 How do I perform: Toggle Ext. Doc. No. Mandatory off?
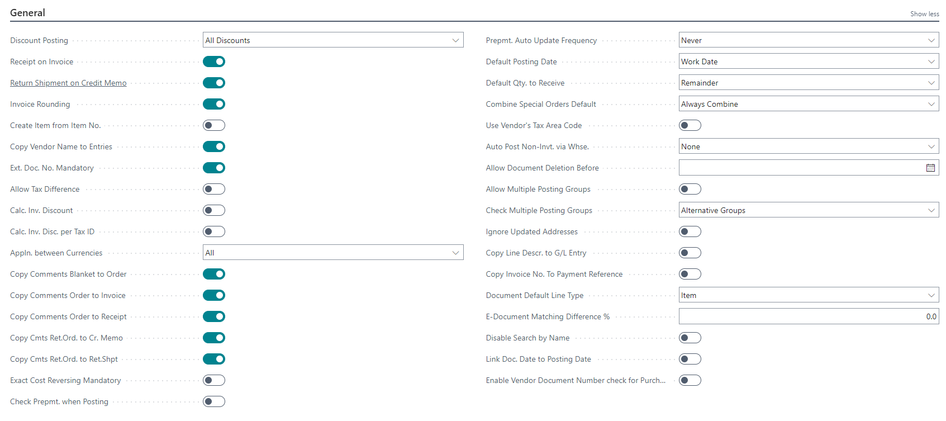tap(214, 168)
